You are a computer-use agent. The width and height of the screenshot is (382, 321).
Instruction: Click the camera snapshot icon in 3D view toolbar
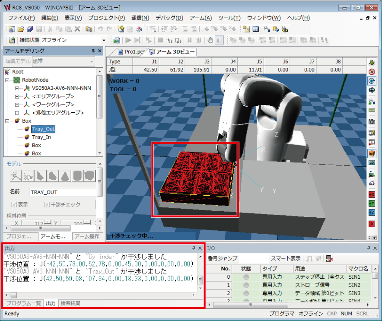372,122
